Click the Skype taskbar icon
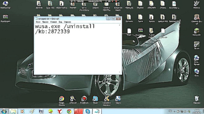The width and height of the screenshot is (204, 114). click(88, 111)
